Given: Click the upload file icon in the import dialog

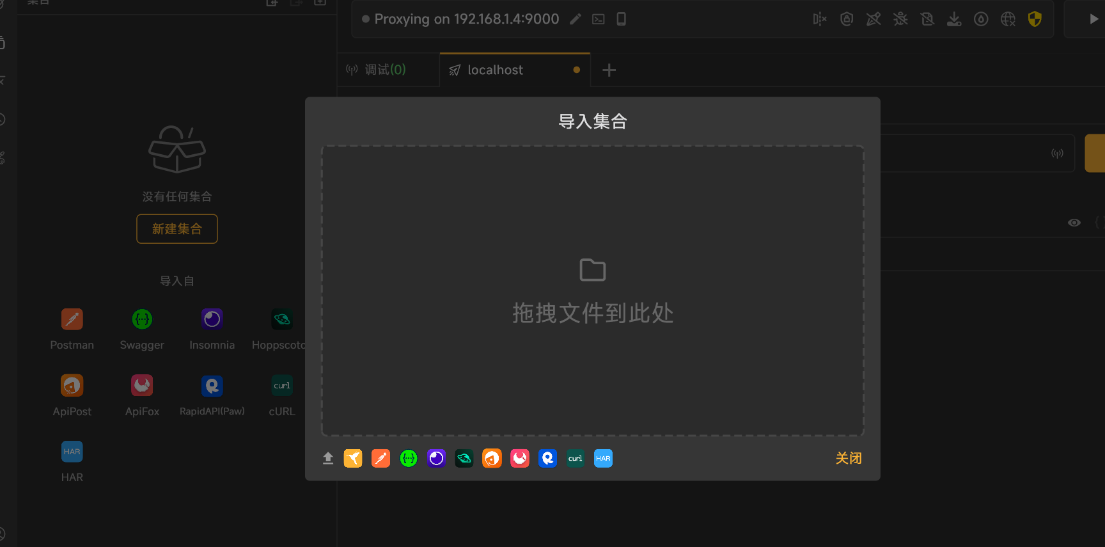Looking at the screenshot, I should (328, 458).
